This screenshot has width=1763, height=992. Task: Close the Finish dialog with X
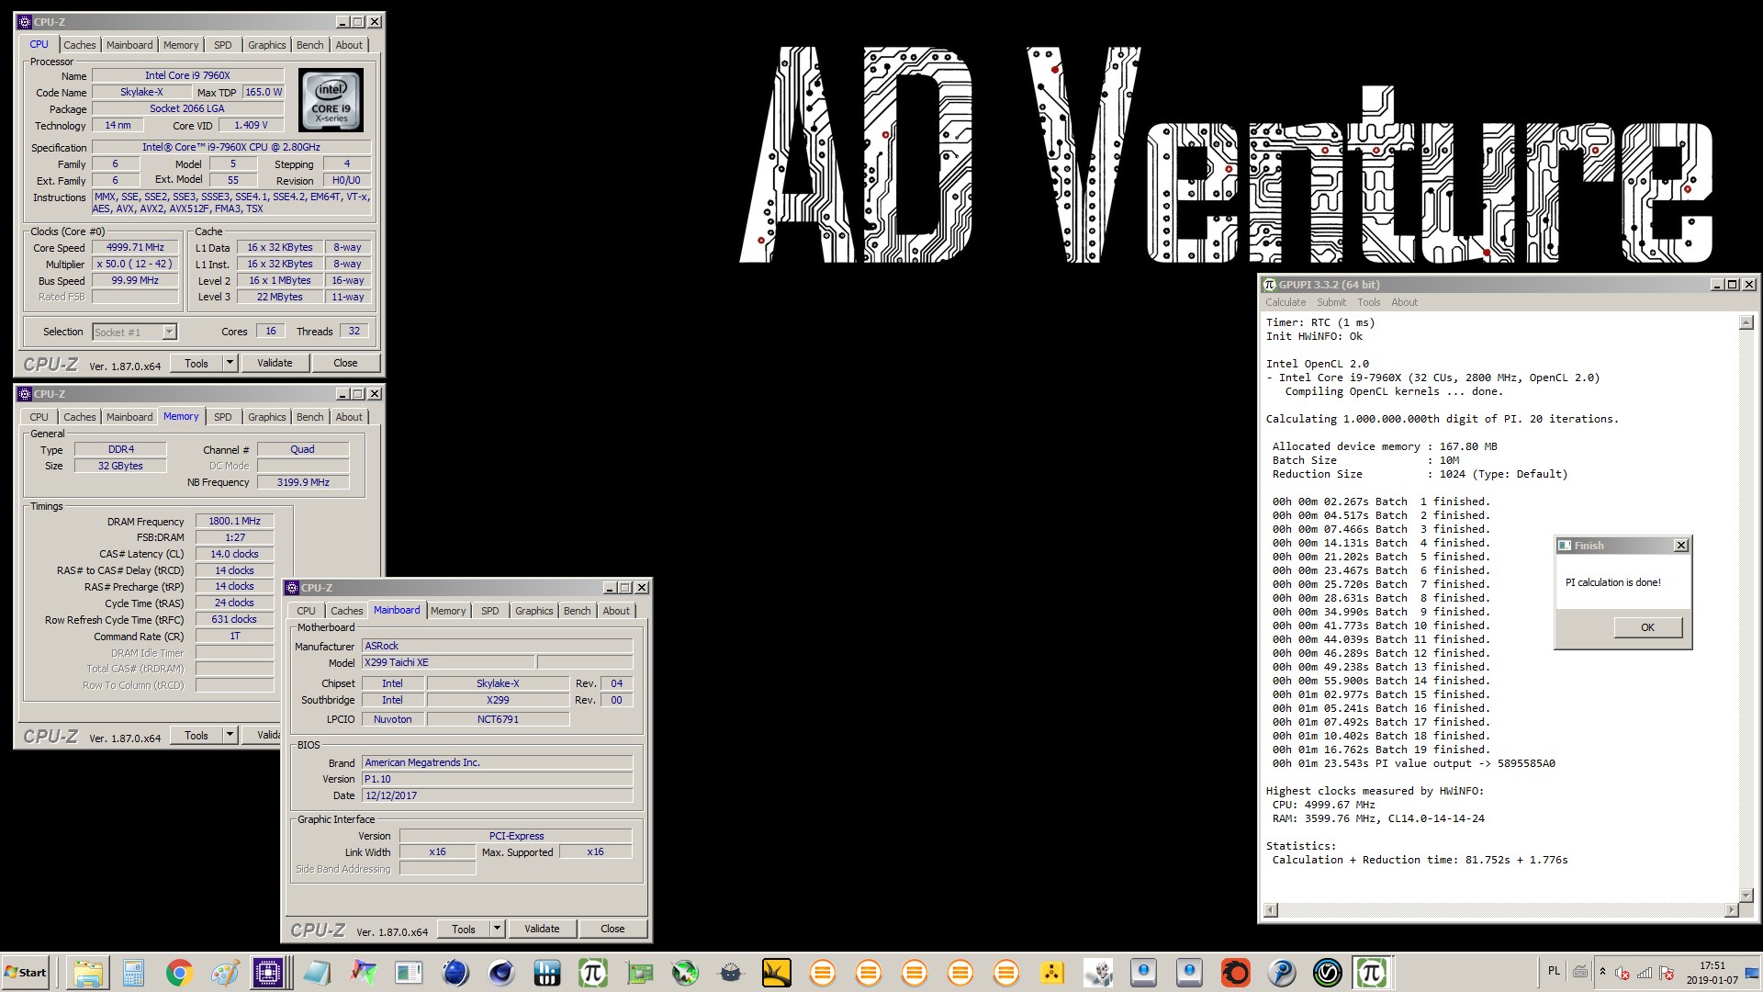click(1681, 546)
